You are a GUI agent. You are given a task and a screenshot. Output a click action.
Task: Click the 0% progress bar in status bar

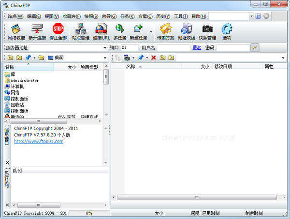tap(89, 213)
